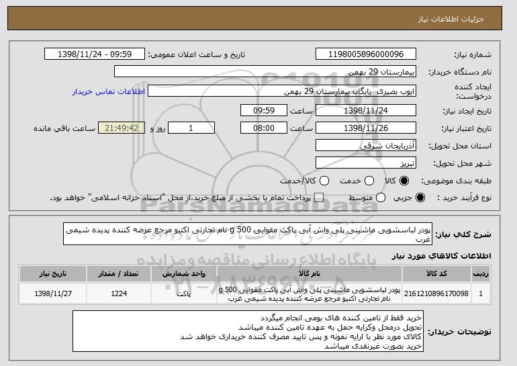Image resolution: width=517 pixels, height=366 pixels.
Task: Click the quantity cell 1224
Action: [119, 293]
